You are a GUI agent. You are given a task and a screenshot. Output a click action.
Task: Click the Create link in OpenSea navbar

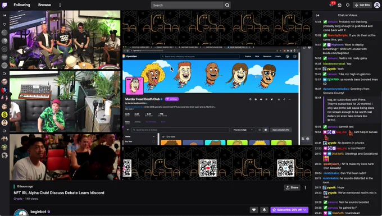pos(278,57)
